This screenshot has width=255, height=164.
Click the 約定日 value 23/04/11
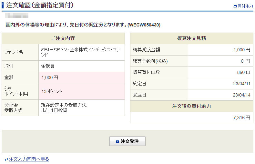tap(241, 84)
